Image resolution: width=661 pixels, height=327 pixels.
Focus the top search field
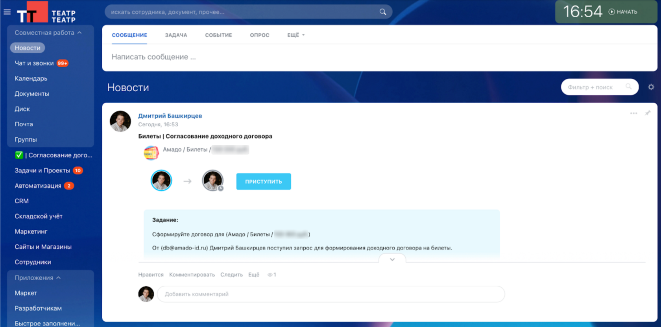pos(248,12)
